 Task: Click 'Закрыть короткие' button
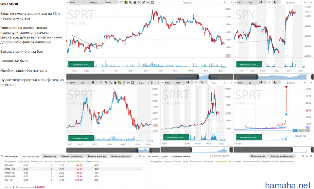click(x=121, y=156)
